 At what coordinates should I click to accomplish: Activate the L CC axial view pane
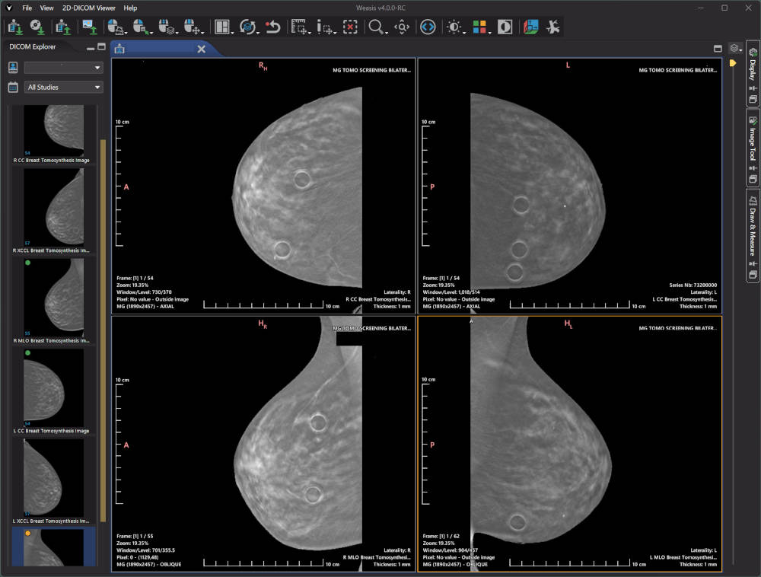coord(570,186)
